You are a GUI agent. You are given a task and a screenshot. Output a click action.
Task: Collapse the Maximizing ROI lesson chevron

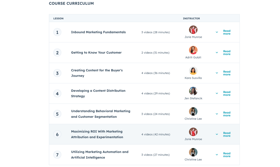coord(217,134)
